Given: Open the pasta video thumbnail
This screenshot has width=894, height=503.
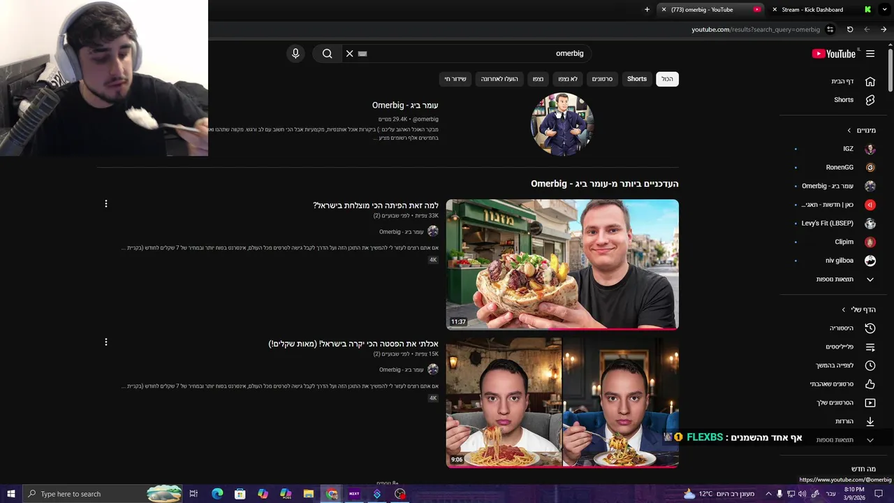Looking at the screenshot, I should [562, 402].
